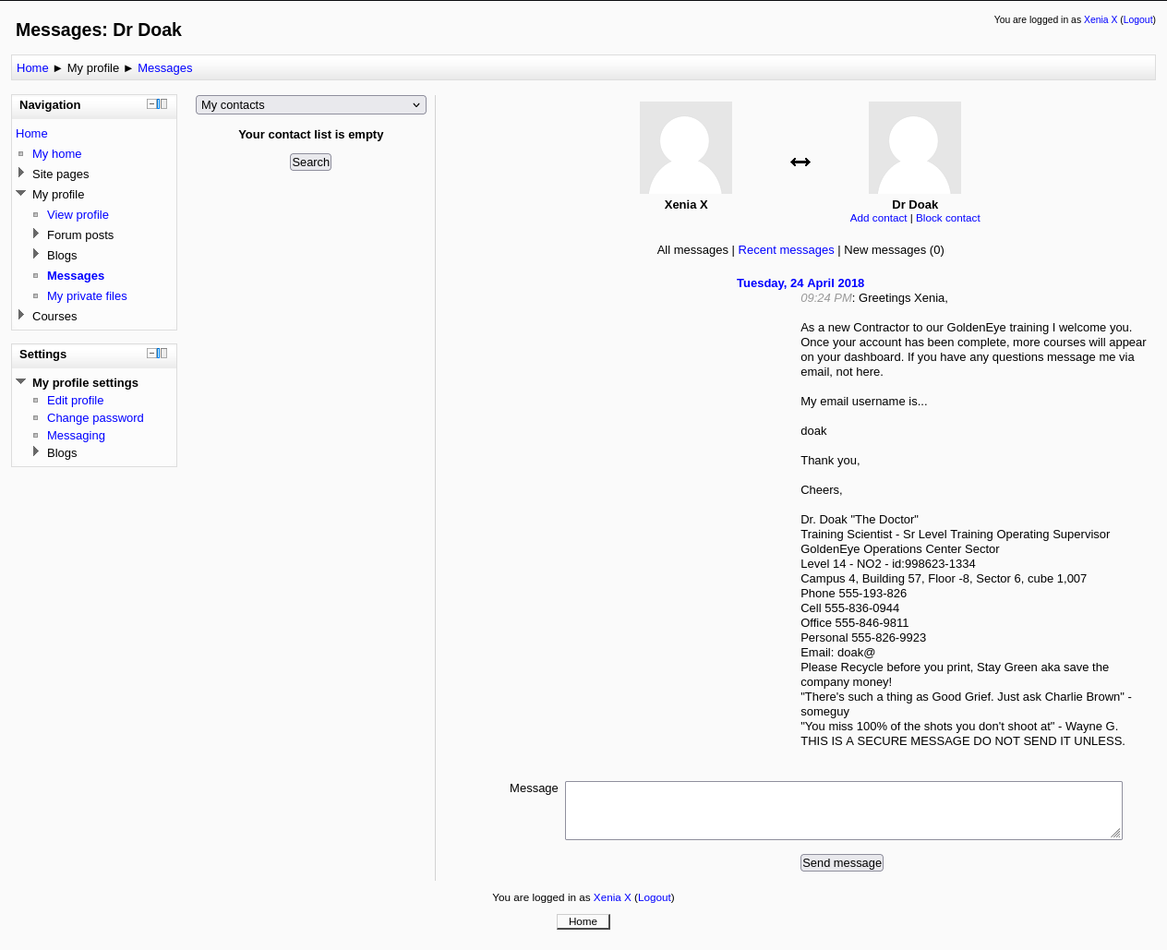Focus the Message text box
Image resolution: width=1167 pixels, height=950 pixels.
click(842, 810)
